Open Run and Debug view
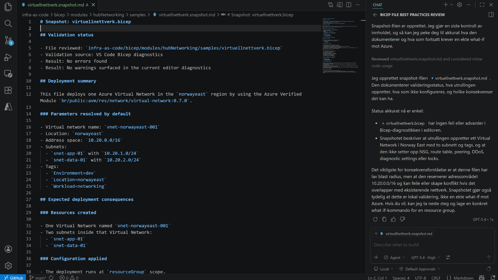This screenshot has width=498, height=280. click(x=8, y=57)
